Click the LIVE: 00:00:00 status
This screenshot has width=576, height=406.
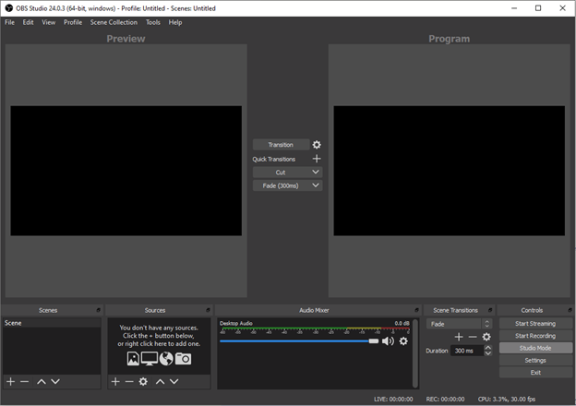pyautogui.click(x=393, y=399)
